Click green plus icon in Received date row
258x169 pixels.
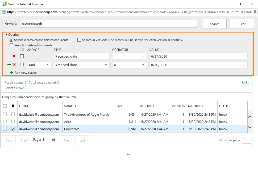coord(9,56)
